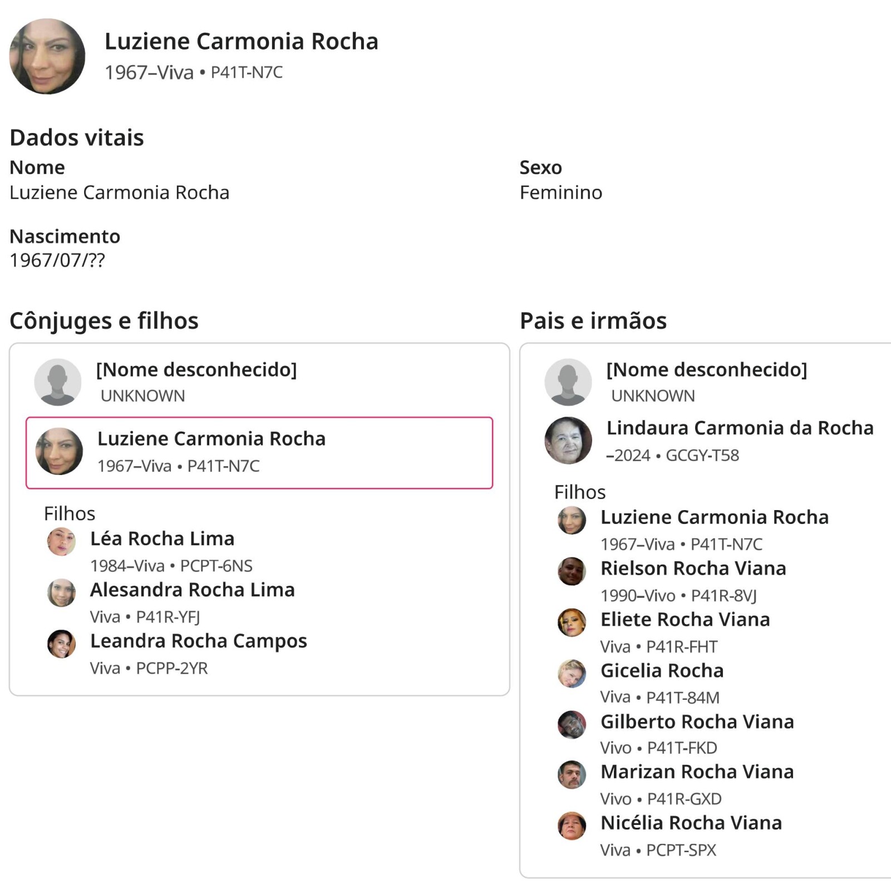891x890 pixels.
Task: Open Gicelia Rocha's name link
Action: [x=662, y=670]
